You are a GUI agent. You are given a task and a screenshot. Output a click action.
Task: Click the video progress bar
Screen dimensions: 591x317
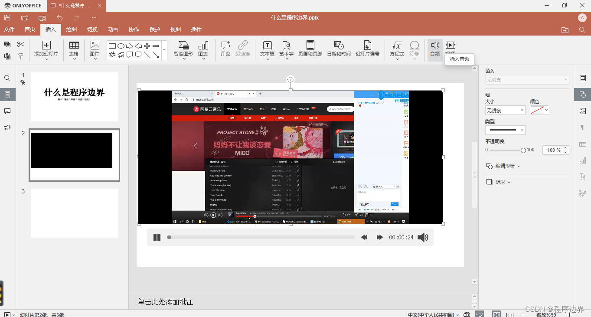pos(261,237)
